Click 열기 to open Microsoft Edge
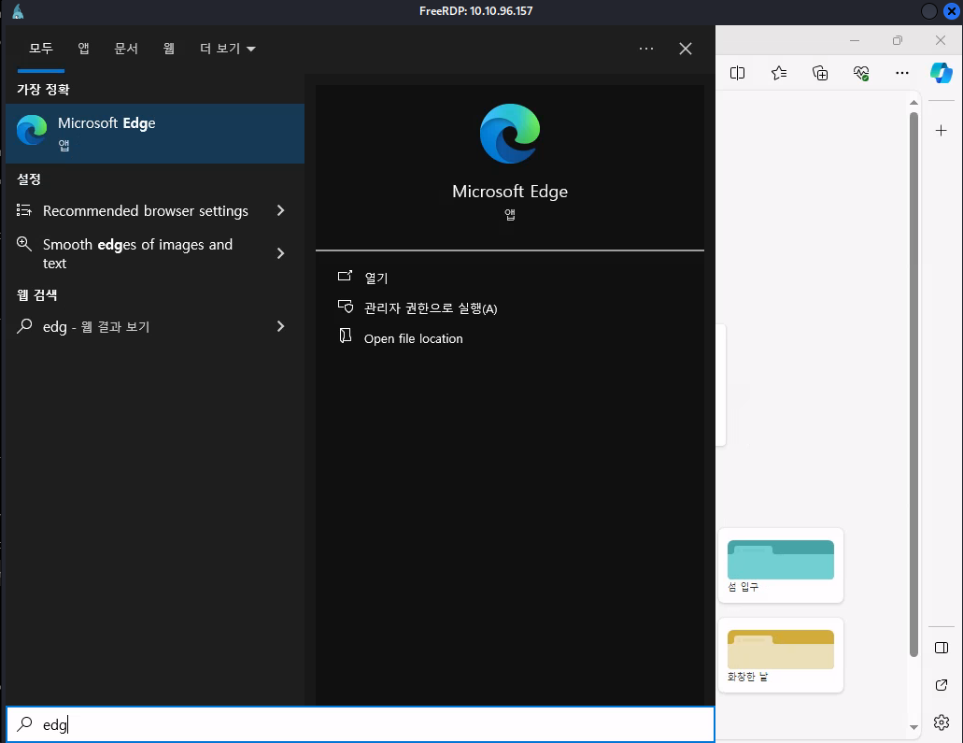 pyautogui.click(x=375, y=278)
